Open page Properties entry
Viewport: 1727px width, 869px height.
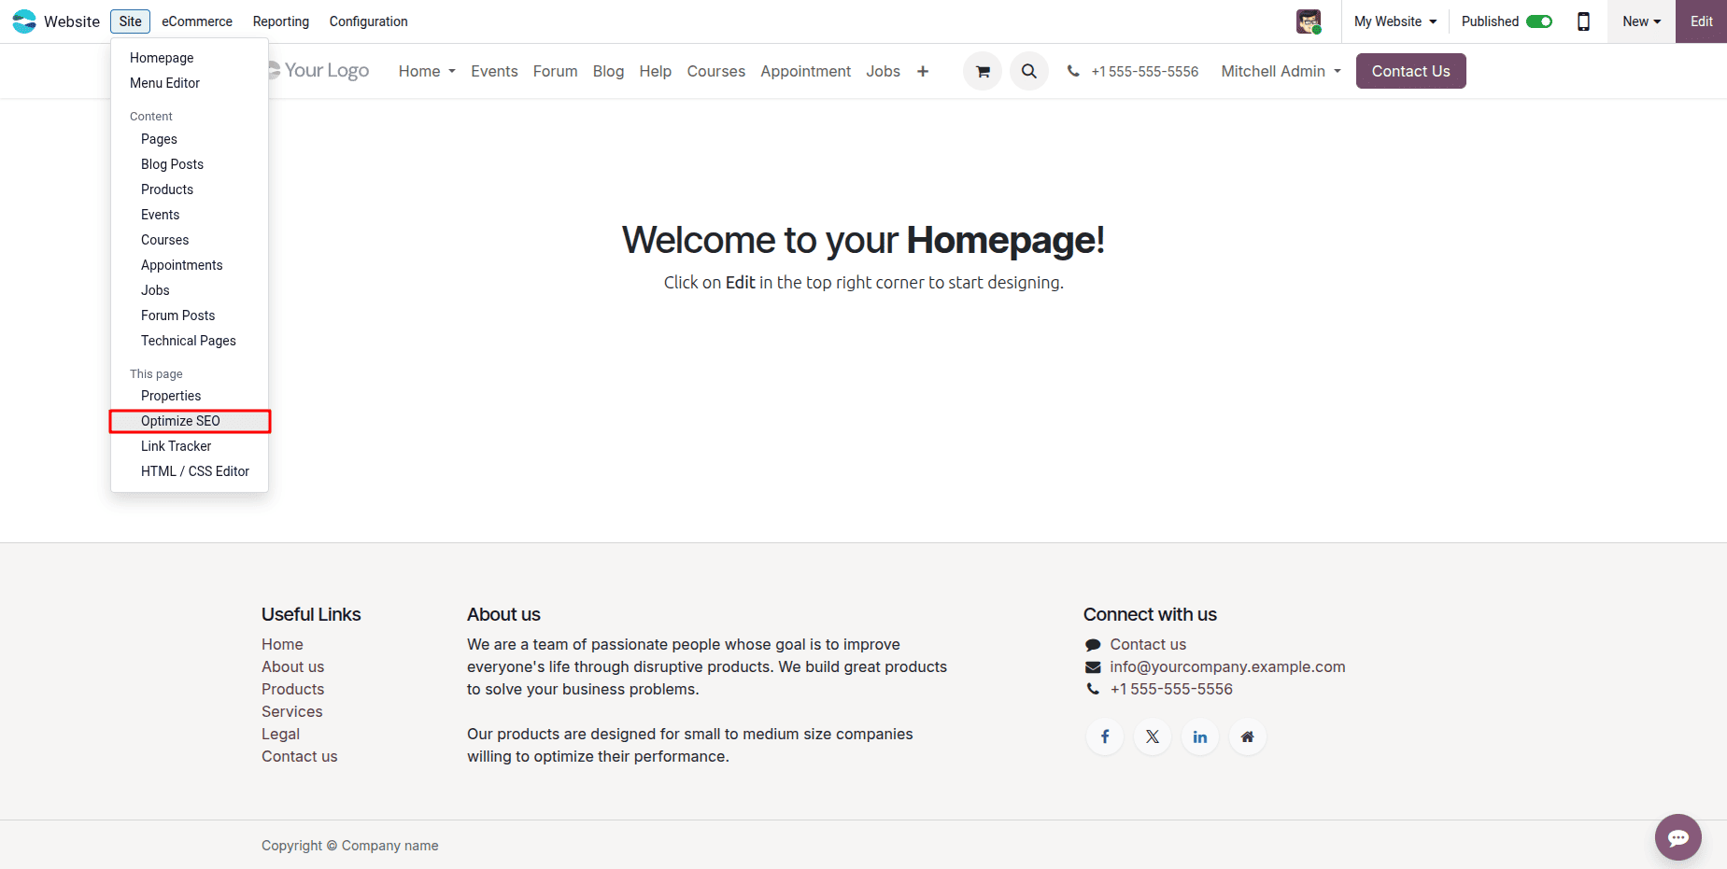tap(190, 396)
